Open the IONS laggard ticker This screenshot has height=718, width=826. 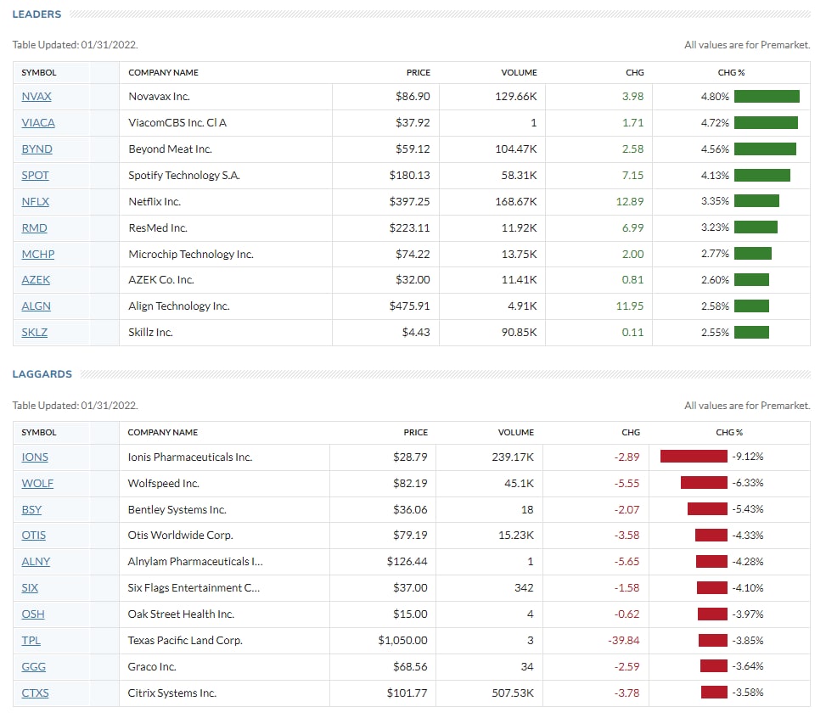[35, 457]
